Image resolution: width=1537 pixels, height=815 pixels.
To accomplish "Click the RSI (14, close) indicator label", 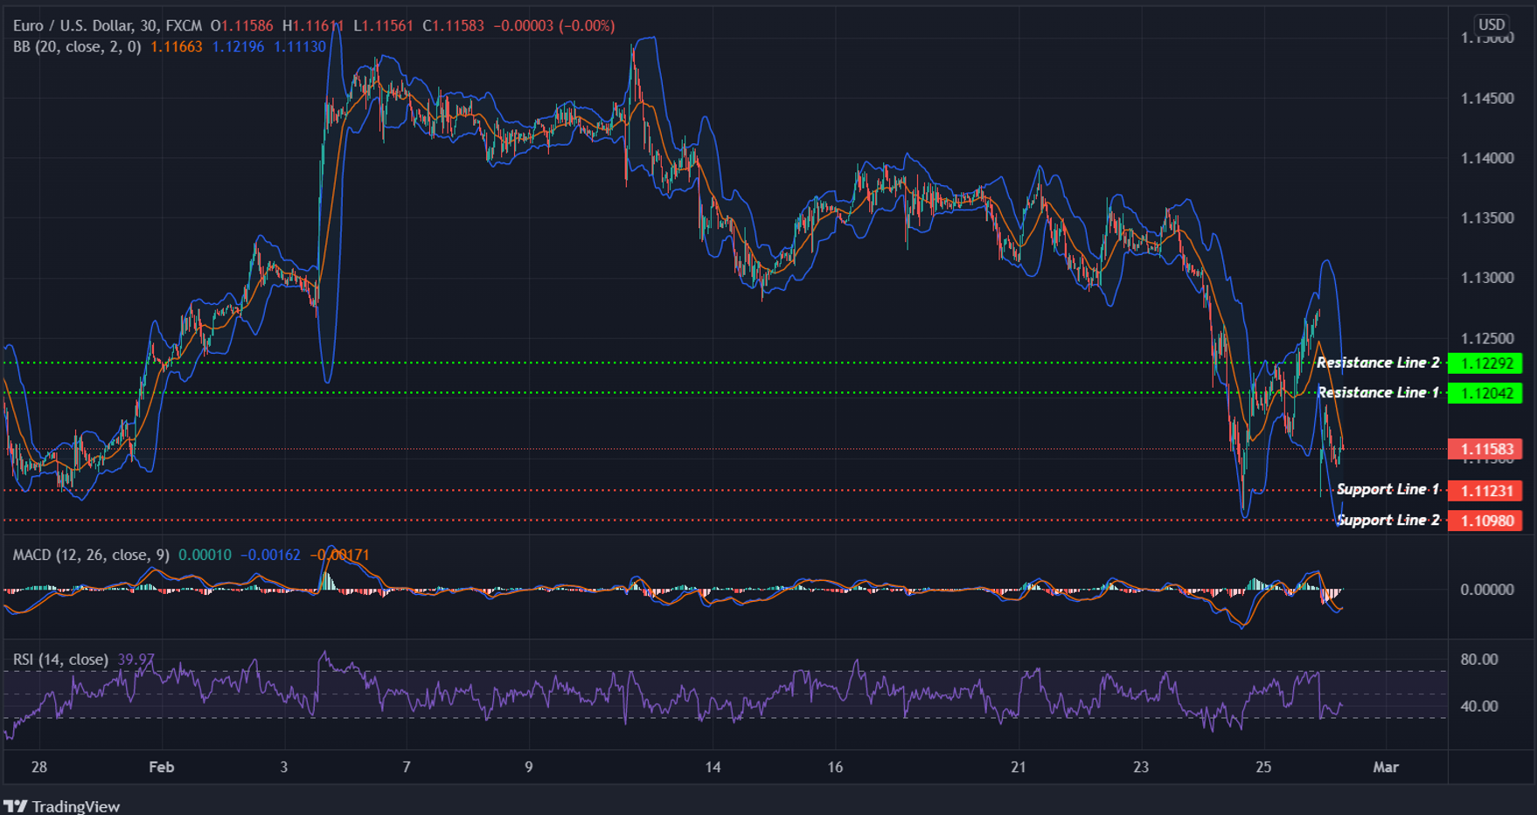I will pyautogui.click(x=59, y=660).
